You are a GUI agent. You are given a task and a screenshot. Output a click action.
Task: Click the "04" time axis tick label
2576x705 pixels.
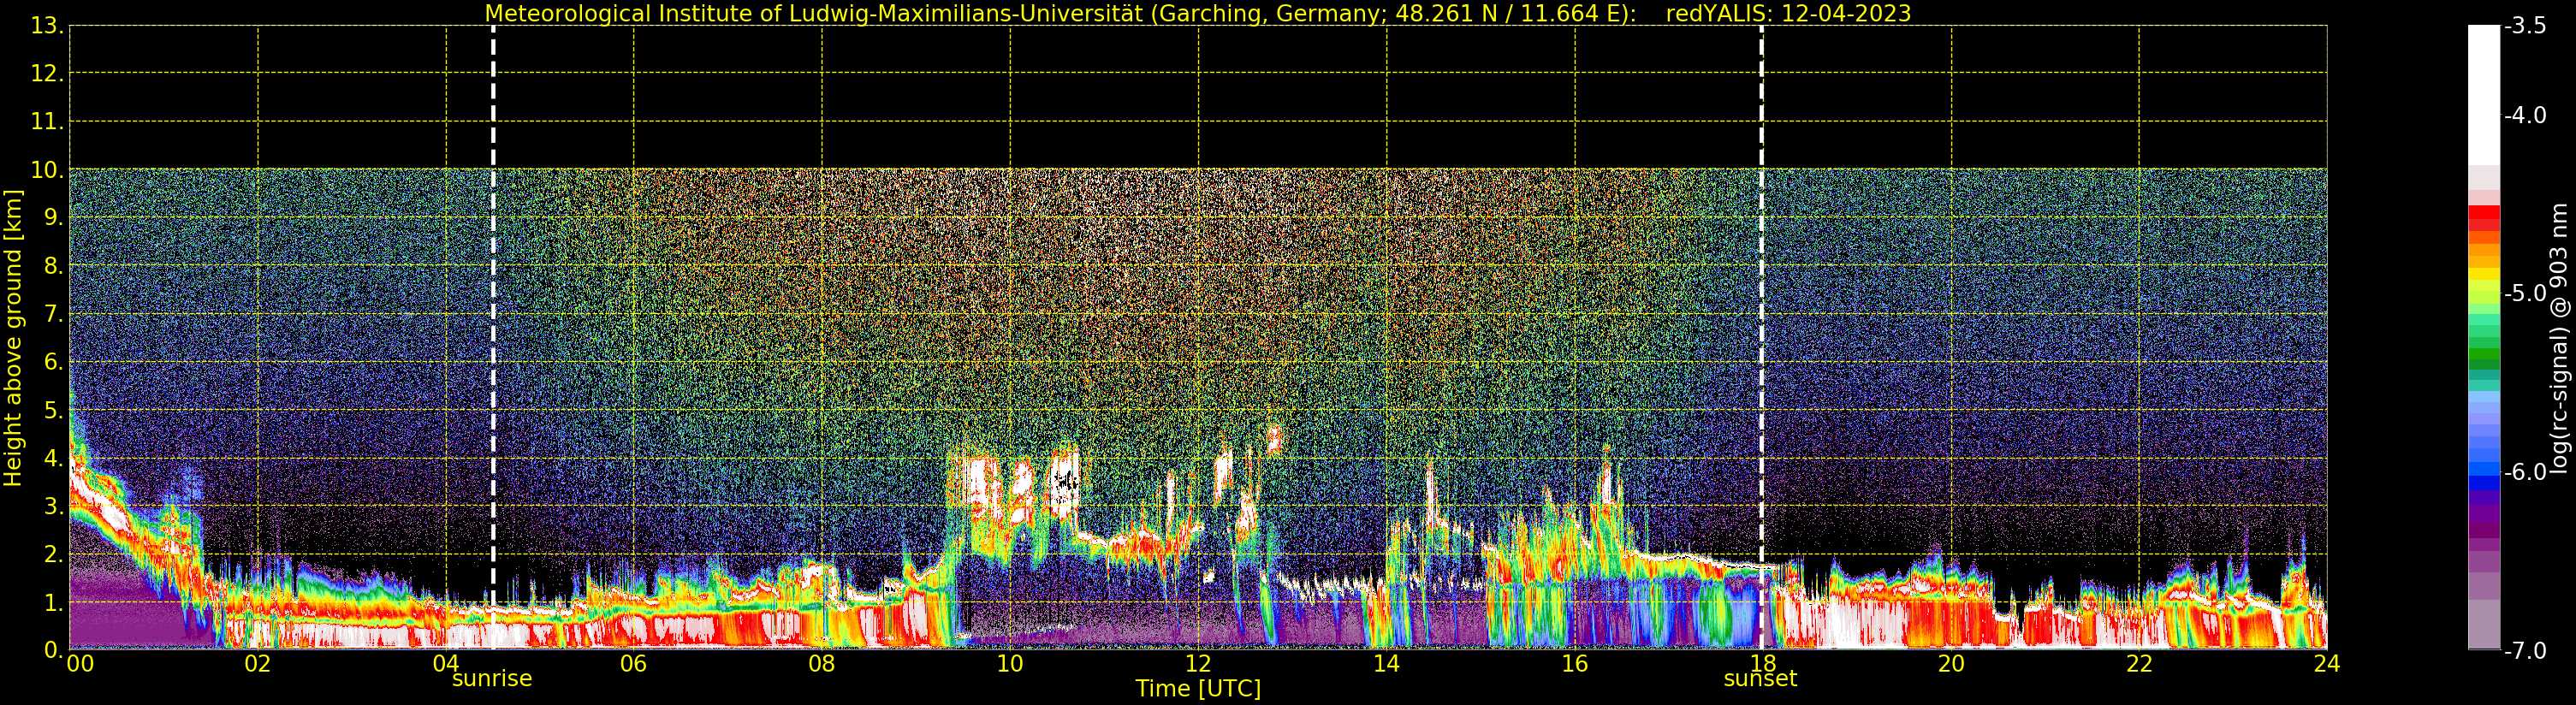tap(446, 664)
